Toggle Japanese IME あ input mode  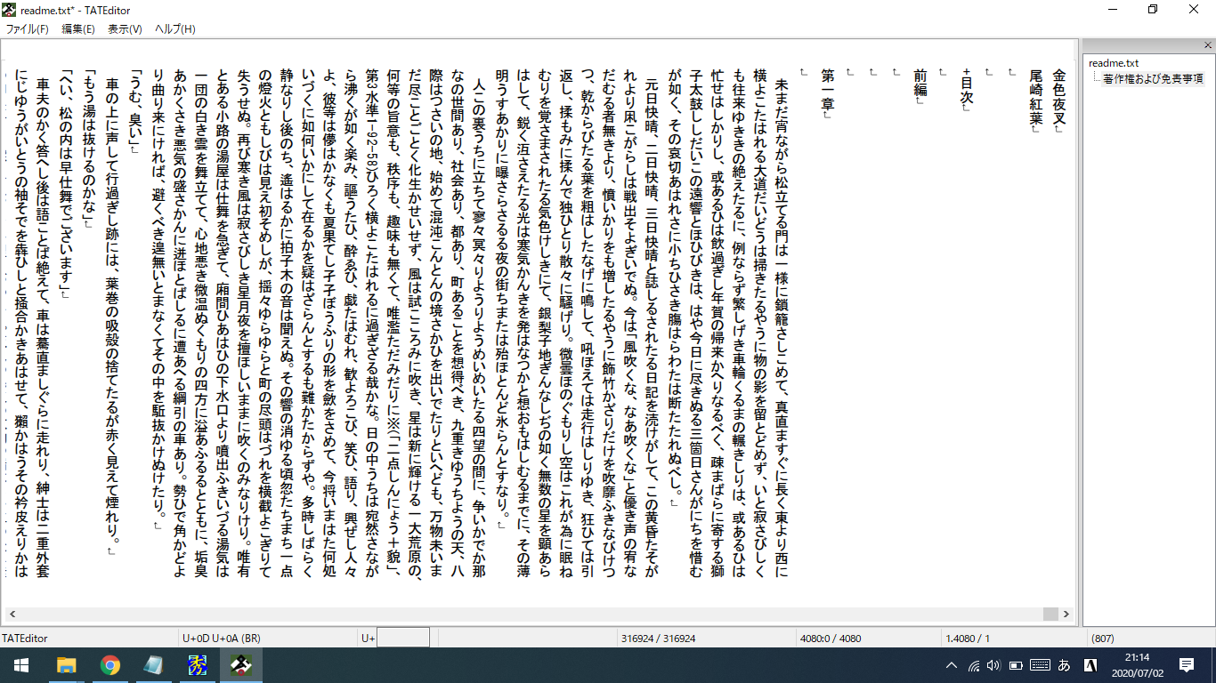1064,665
